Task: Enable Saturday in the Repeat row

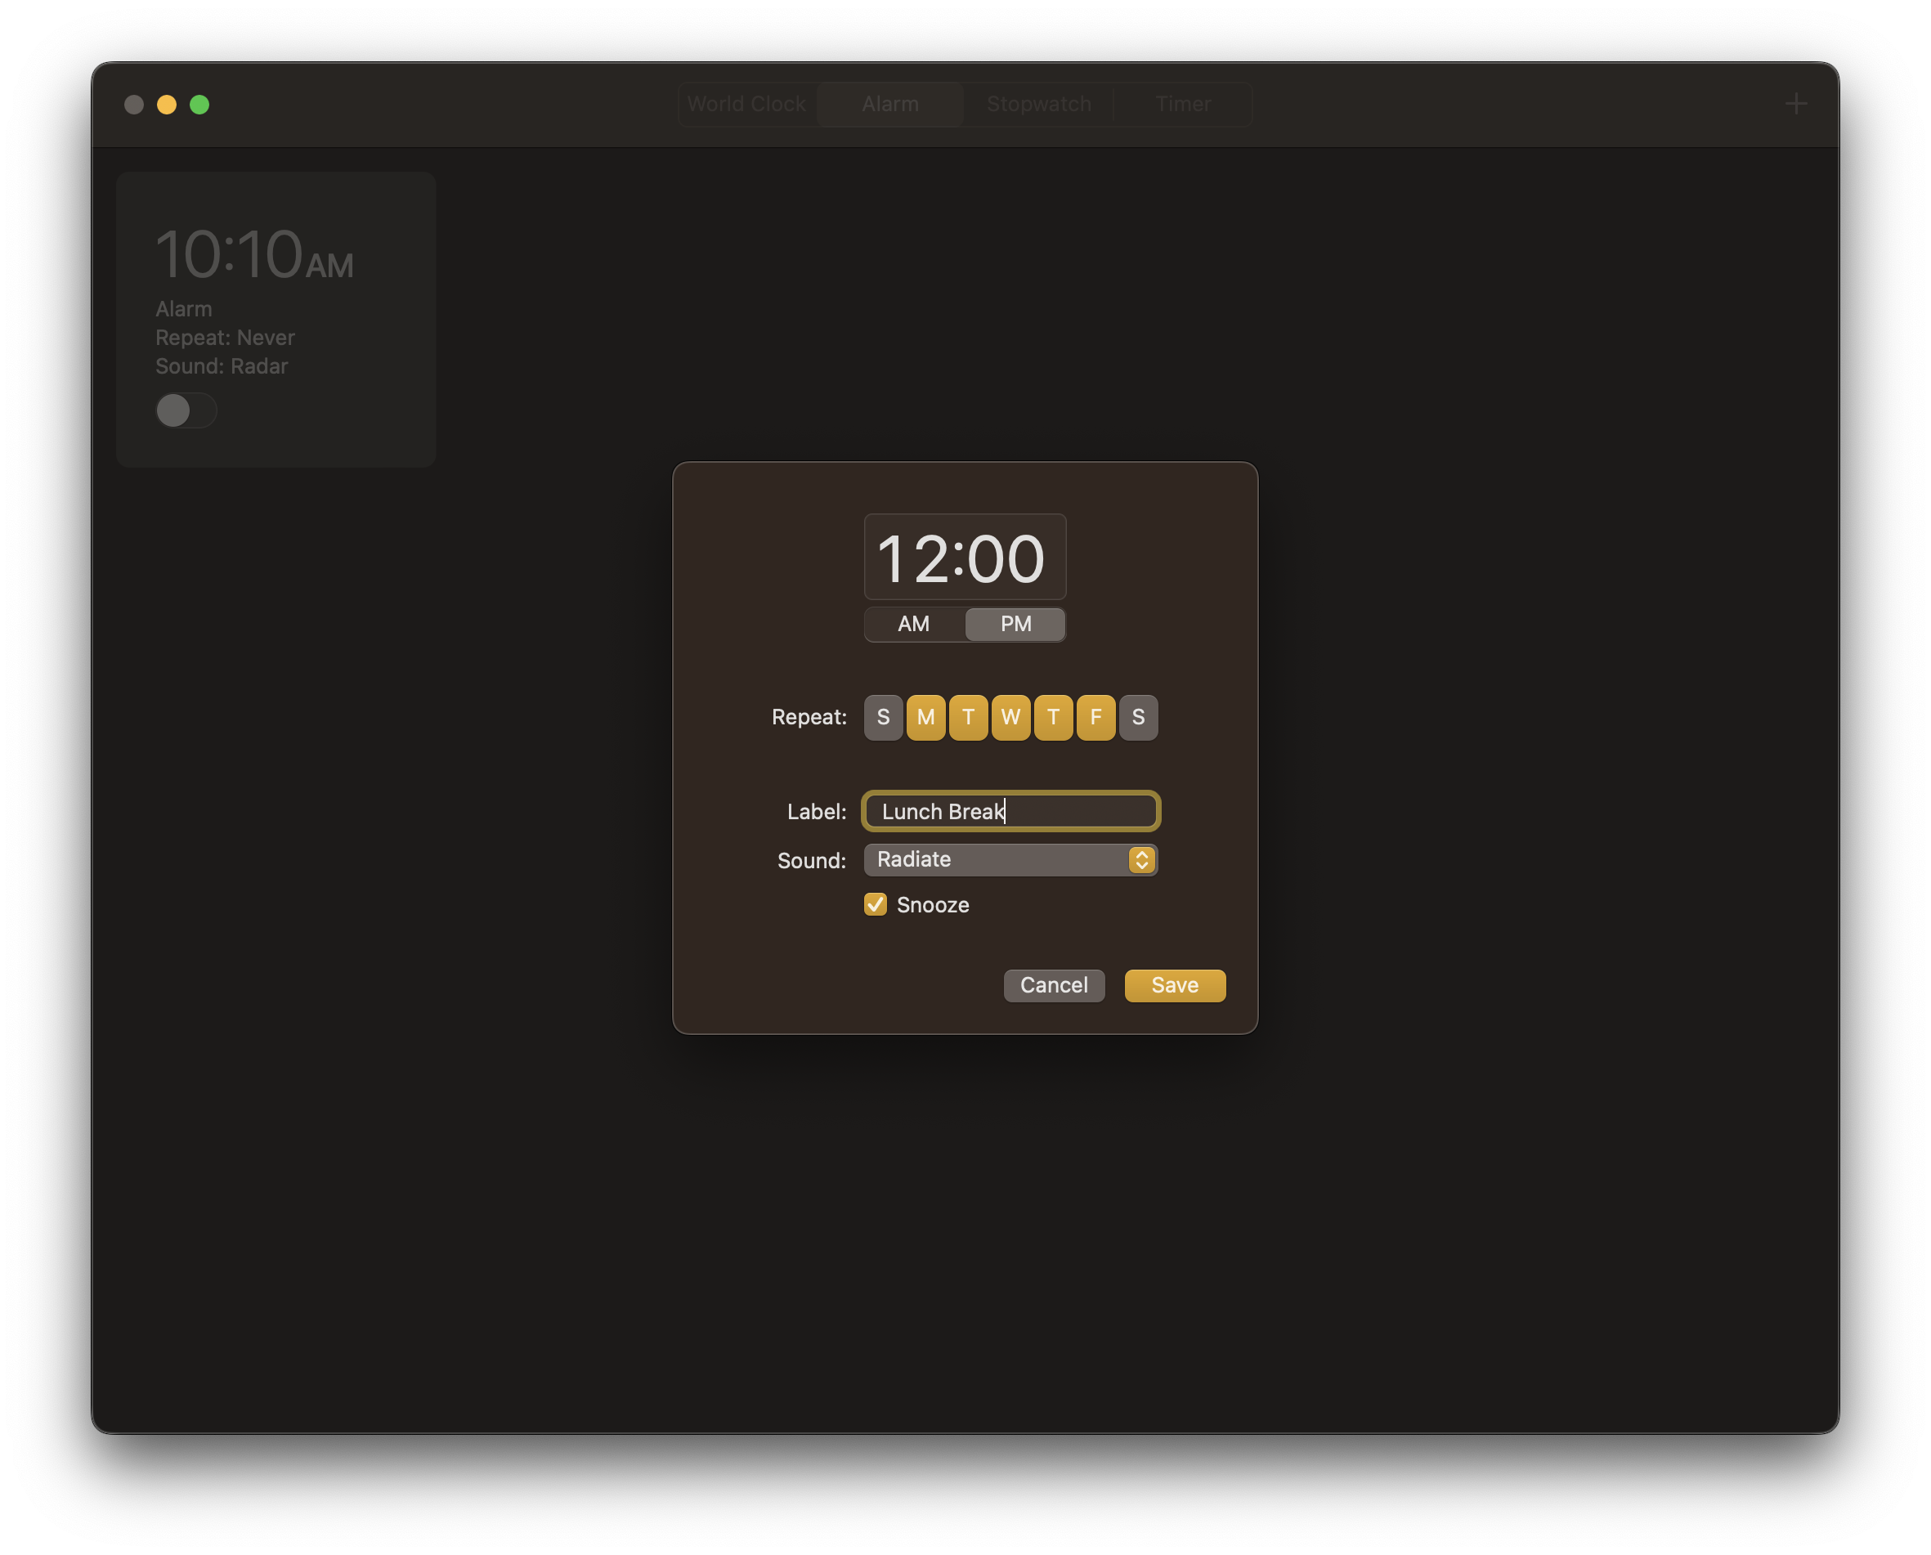Action: tap(1138, 716)
